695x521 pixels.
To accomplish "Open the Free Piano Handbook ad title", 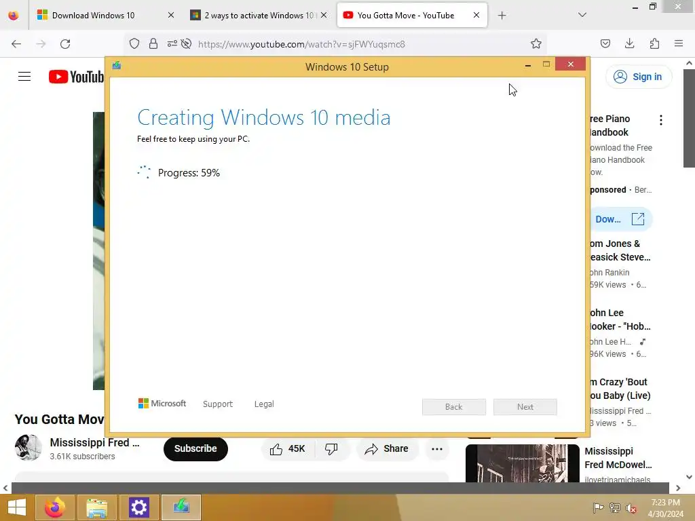I will point(609,126).
